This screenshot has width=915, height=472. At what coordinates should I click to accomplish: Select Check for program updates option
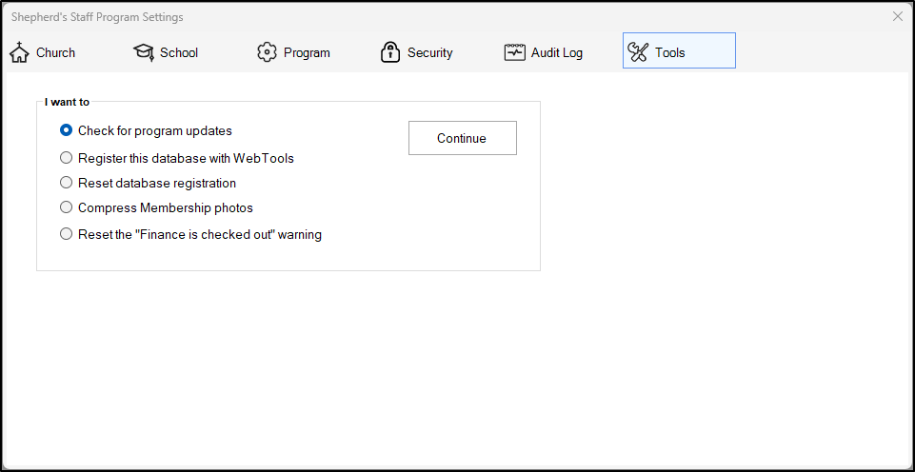pyautogui.click(x=67, y=130)
